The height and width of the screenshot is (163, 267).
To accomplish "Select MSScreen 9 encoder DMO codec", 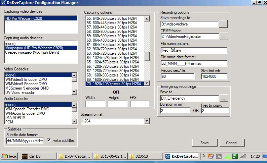I will [x=38, y=88].
